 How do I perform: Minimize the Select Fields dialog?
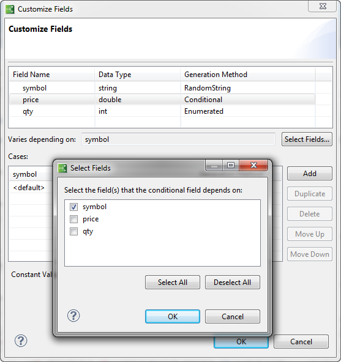[214, 165]
